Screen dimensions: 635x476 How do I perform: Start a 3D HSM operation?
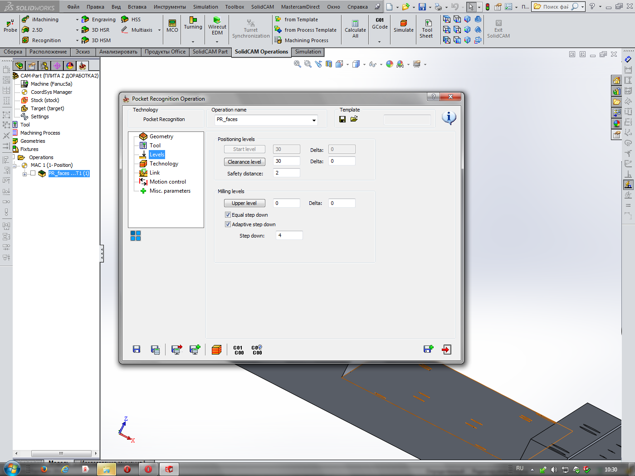coord(85,40)
